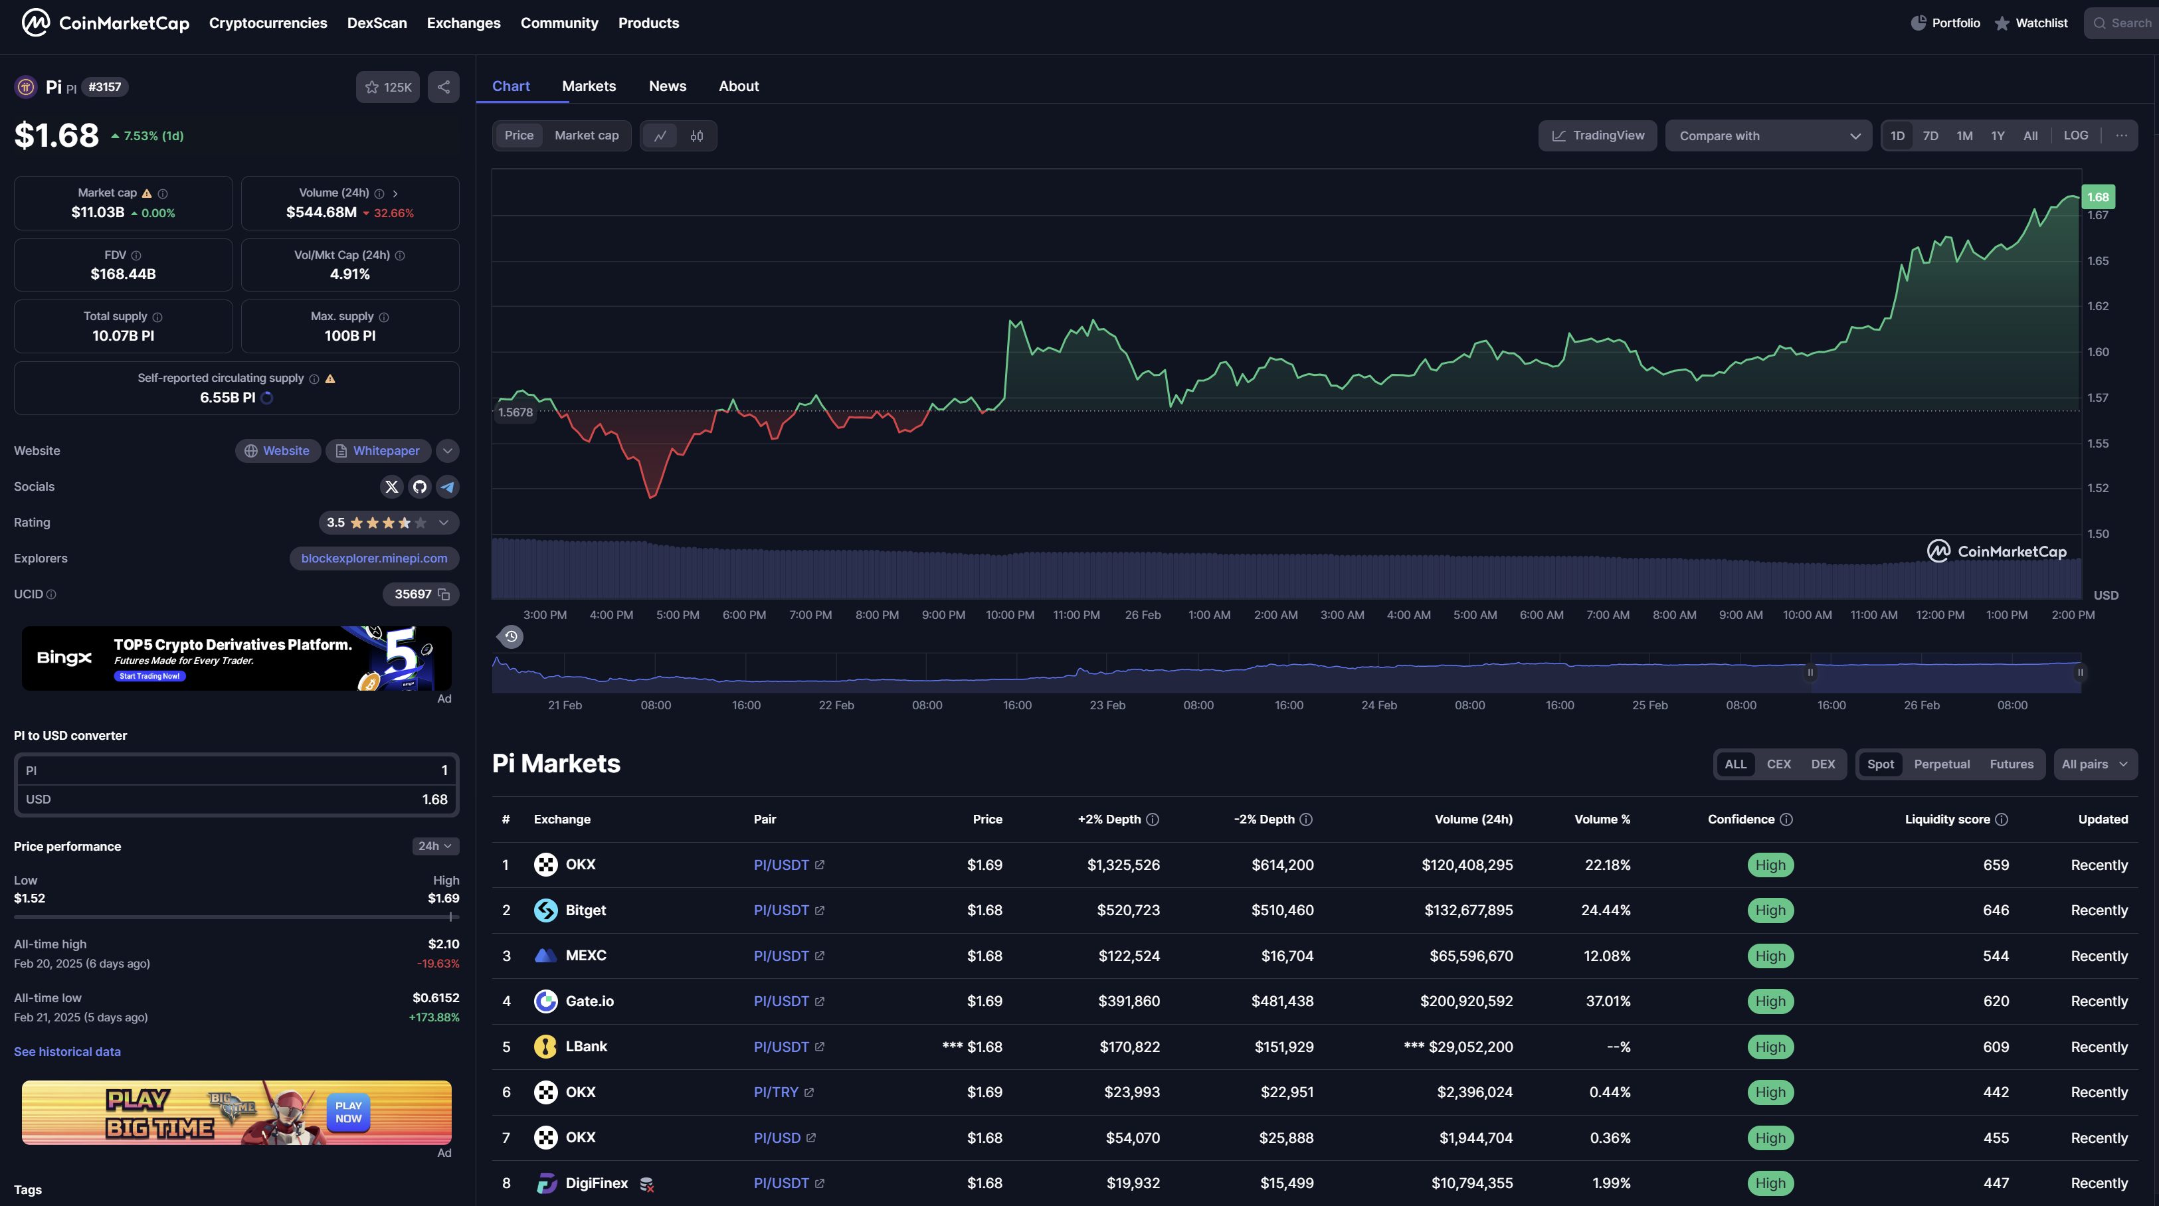2159x1206 pixels.
Task: Switch to the candlestick chart icon
Action: click(696, 135)
